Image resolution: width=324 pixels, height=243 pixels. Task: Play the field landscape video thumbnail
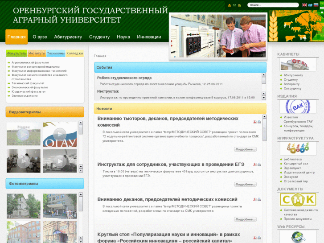pos(23,134)
